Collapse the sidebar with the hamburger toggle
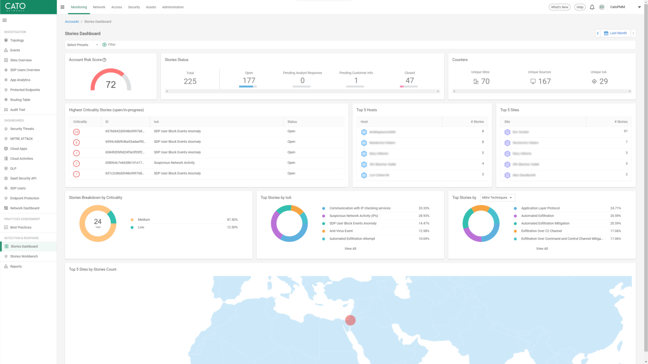648x364 pixels. 5,20
